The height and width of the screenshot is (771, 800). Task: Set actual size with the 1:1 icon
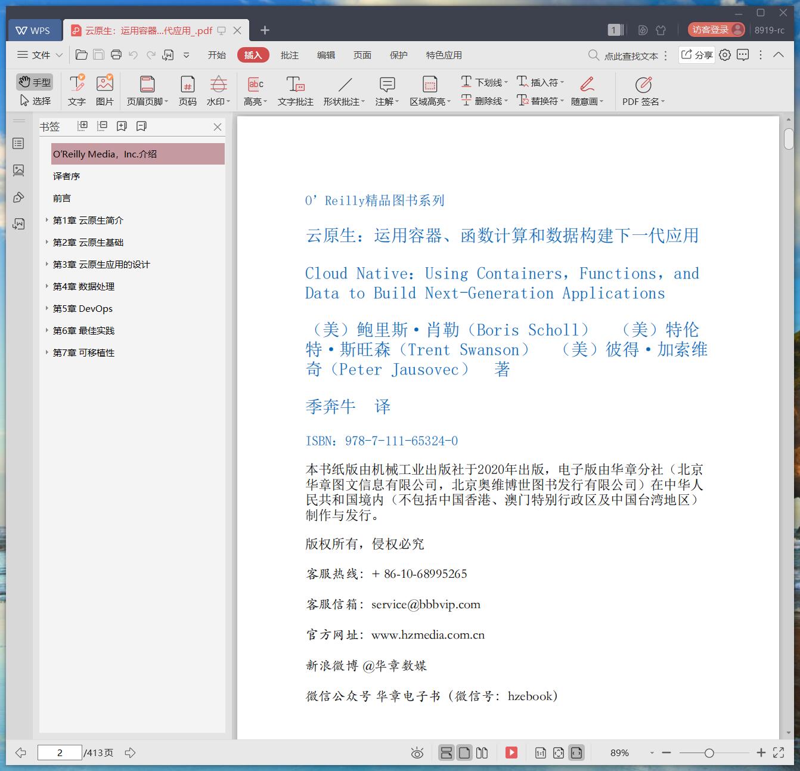(x=541, y=753)
